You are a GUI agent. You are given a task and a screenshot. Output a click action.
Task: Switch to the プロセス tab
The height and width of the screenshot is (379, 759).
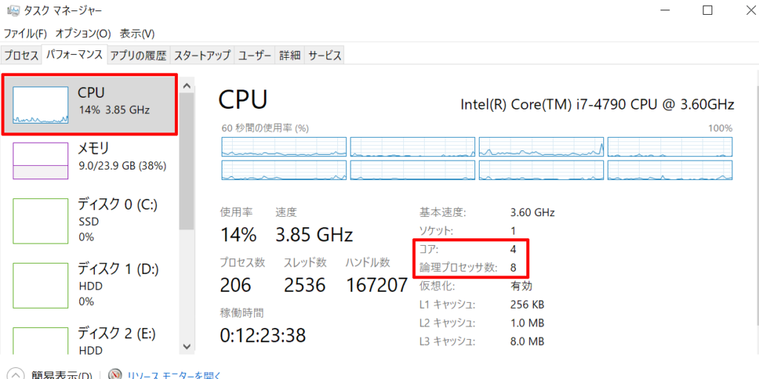[x=21, y=55]
